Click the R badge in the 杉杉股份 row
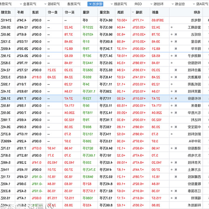This screenshot has width=209, height=209. pyautogui.click(x=176, y=98)
